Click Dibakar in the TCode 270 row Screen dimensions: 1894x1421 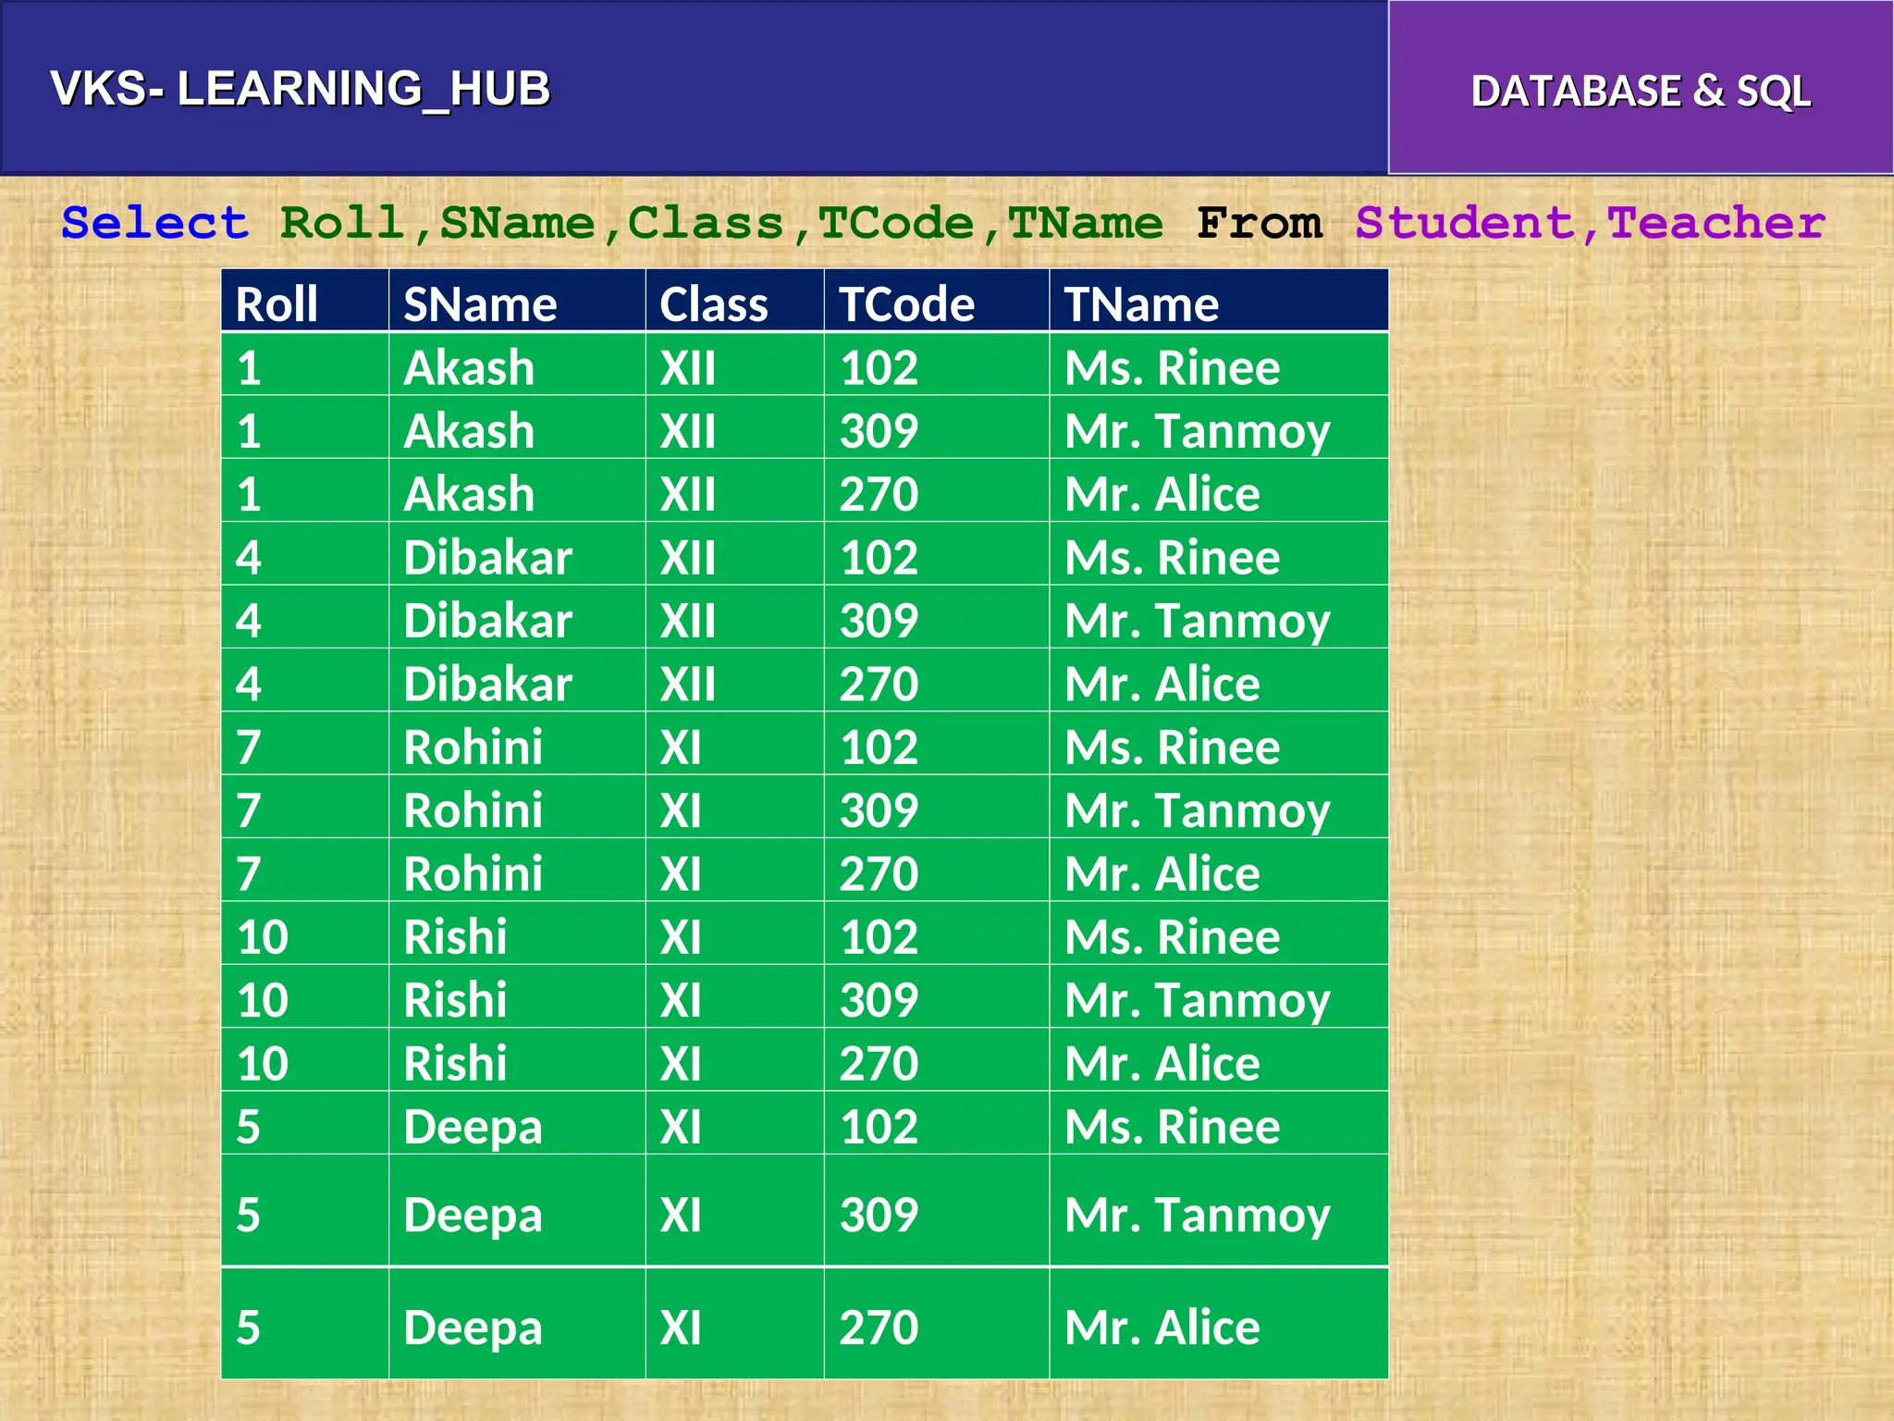coord(487,685)
